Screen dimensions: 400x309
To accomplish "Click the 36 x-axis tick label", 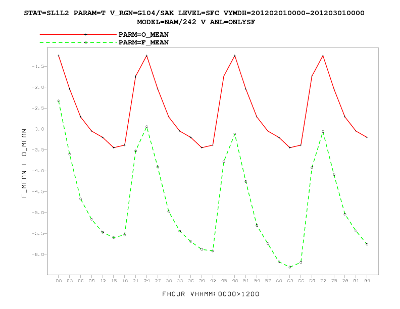I will (x=191, y=281).
